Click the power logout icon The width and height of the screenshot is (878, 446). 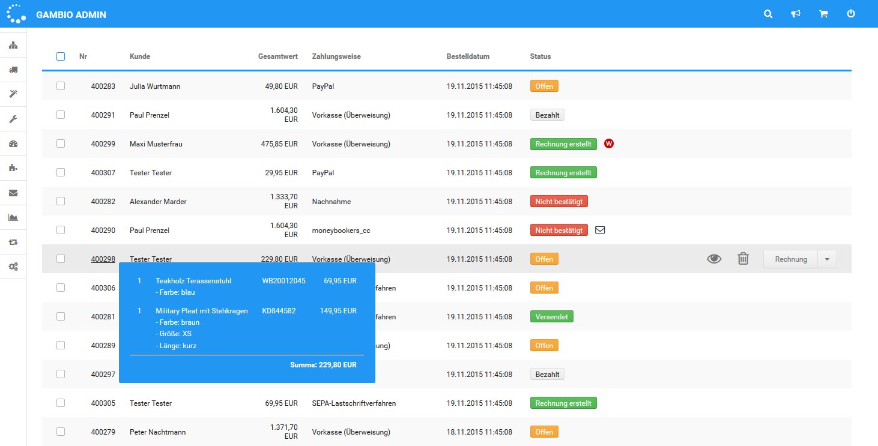click(x=851, y=14)
